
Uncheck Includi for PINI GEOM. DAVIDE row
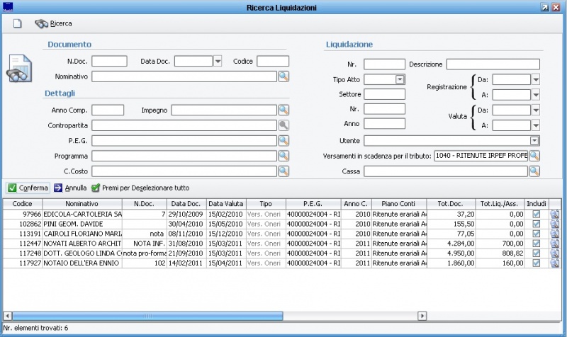tap(536, 224)
